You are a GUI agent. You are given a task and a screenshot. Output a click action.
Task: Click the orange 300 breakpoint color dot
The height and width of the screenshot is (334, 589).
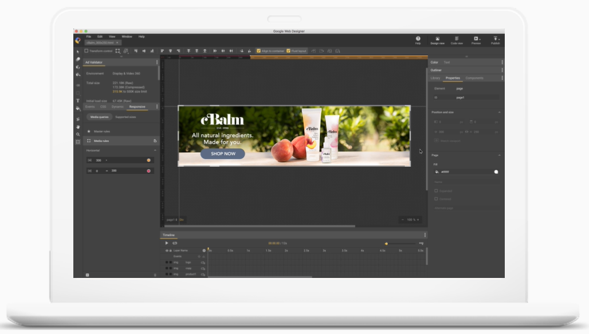[x=149, y=161]
